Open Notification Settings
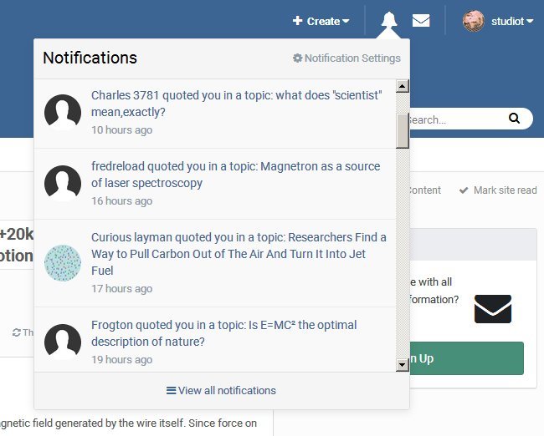 pos(346,58)
